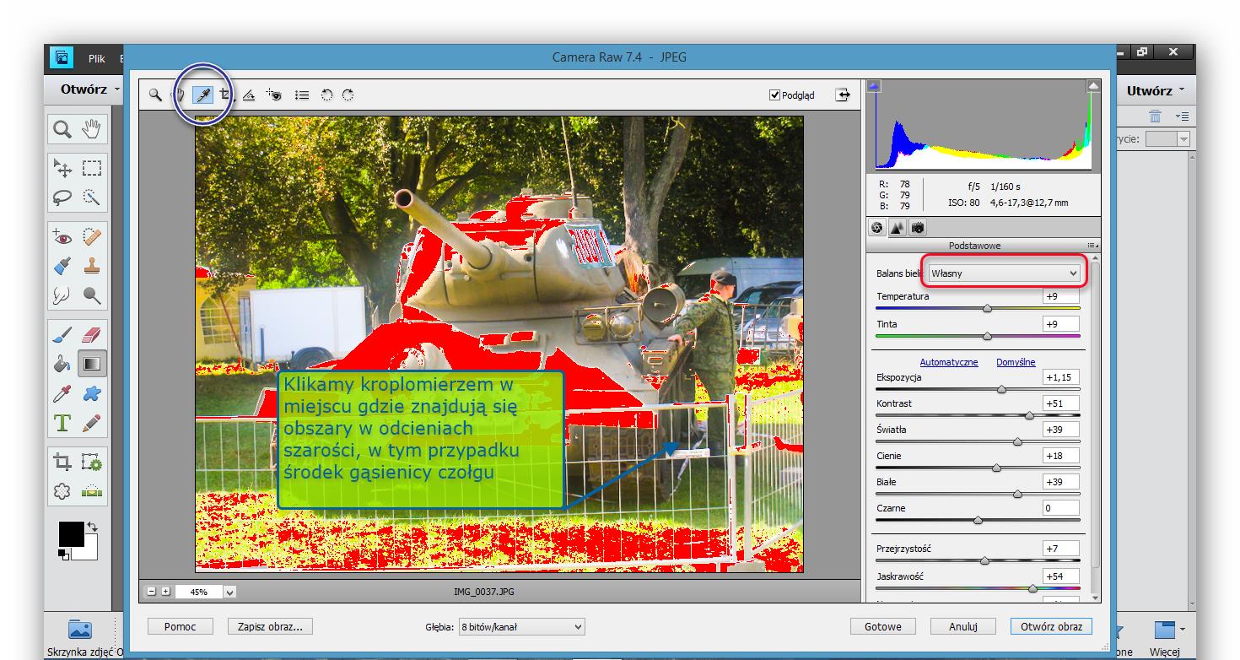Select the Zoom tool in Camera Raw toolbar
The image size is (1240, 660).
(x=155, y=95)
